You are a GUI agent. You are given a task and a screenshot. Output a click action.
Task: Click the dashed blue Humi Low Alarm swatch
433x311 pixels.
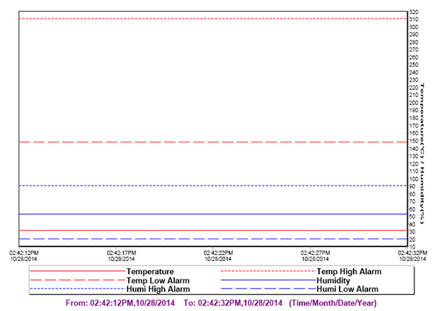(268, 289)
